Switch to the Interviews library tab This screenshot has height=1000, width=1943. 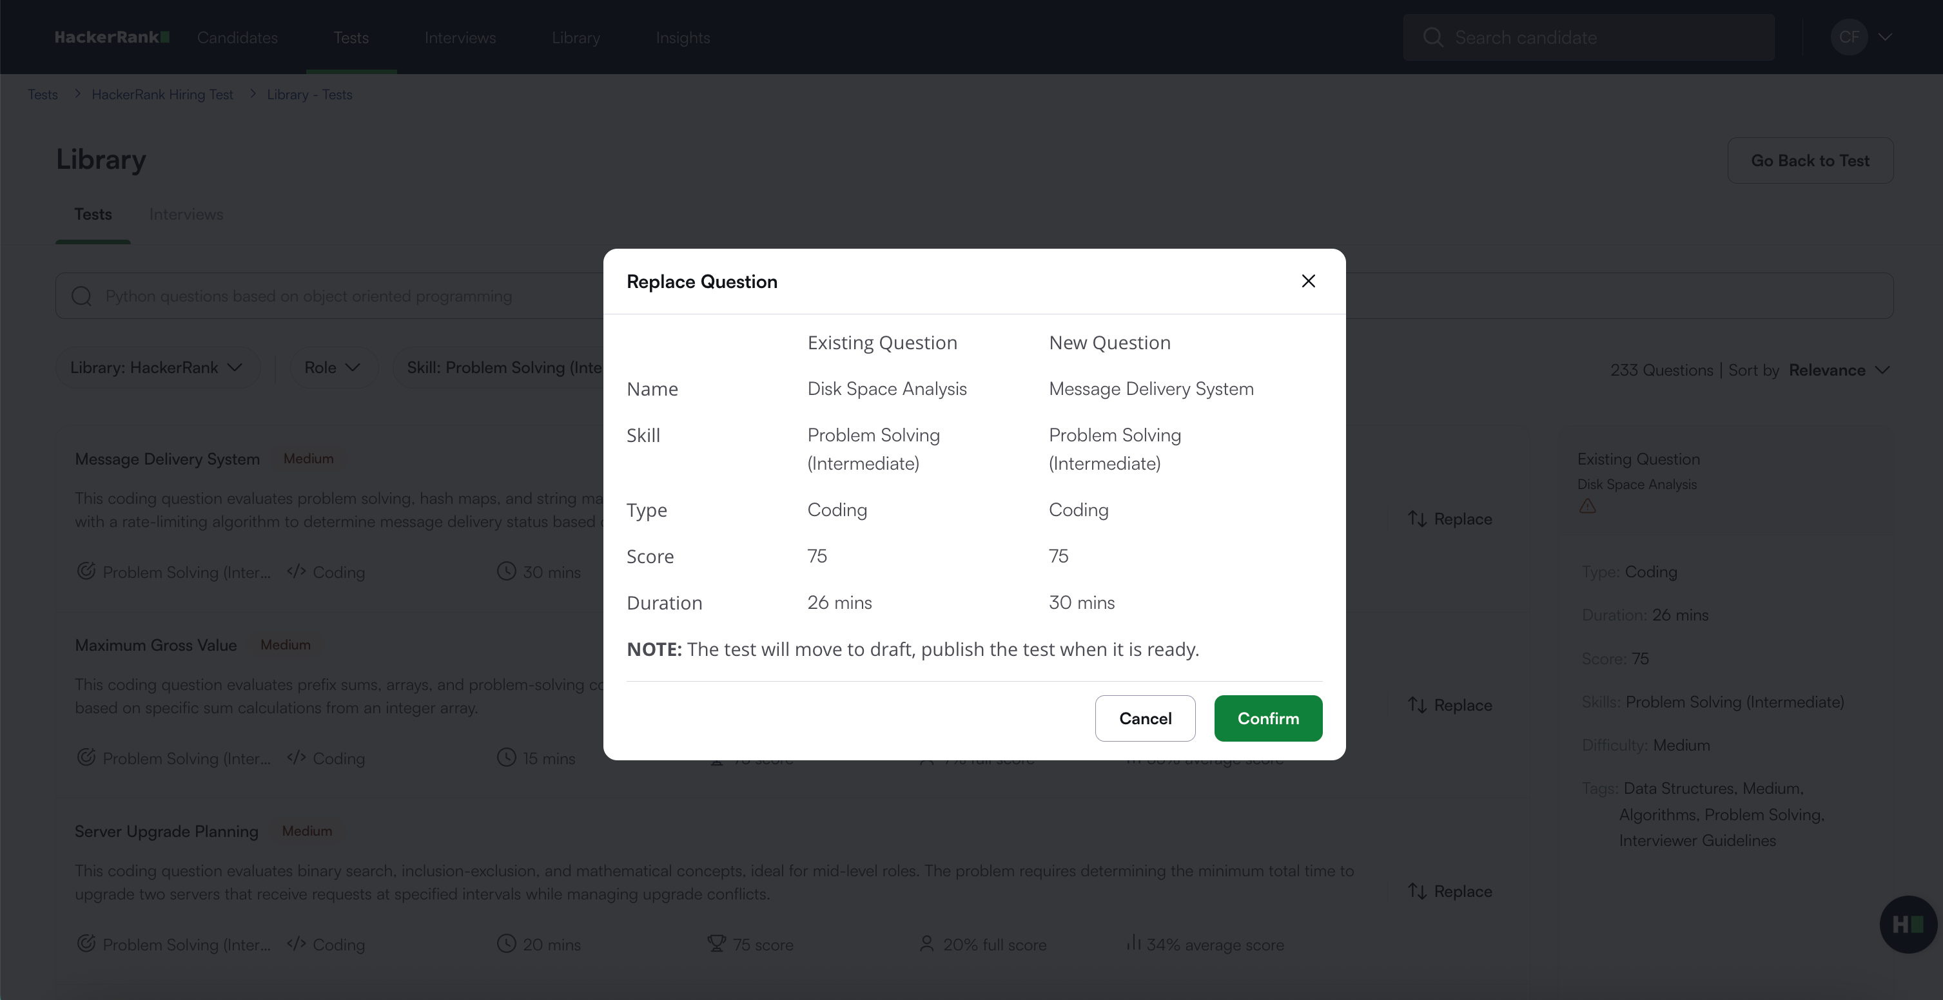[186, 214]
